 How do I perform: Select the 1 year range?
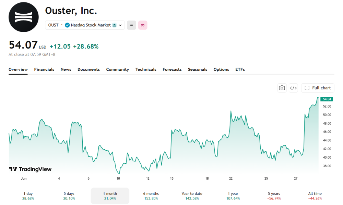coord(233,196)
